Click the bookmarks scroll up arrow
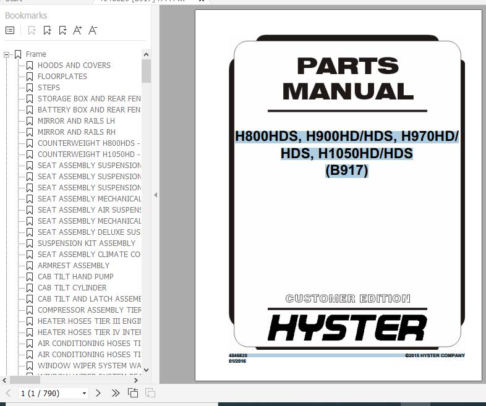The height and width of the screenshot is (406, 486). (147, 54)
